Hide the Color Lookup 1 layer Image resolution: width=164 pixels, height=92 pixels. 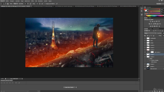[x=145, y=52]
